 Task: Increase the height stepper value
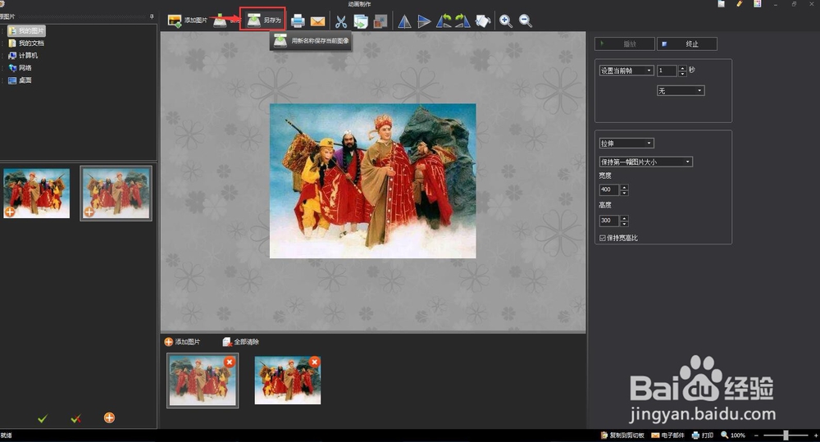(x=624, y=218)
